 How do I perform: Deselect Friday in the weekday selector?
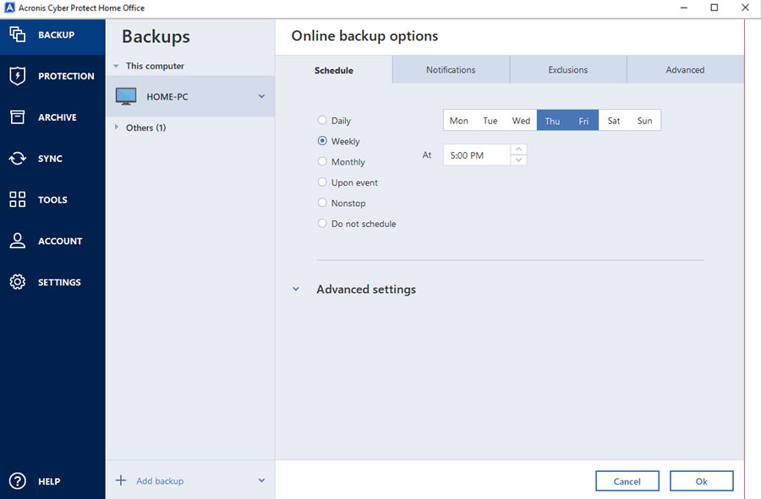[x=583, y=120]
